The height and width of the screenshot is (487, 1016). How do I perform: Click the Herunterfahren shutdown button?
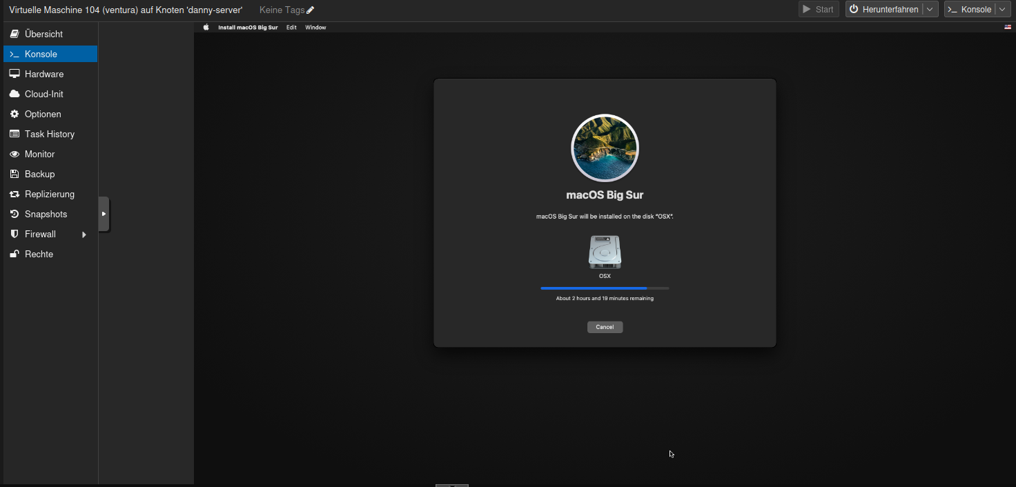tap(884, 10)
